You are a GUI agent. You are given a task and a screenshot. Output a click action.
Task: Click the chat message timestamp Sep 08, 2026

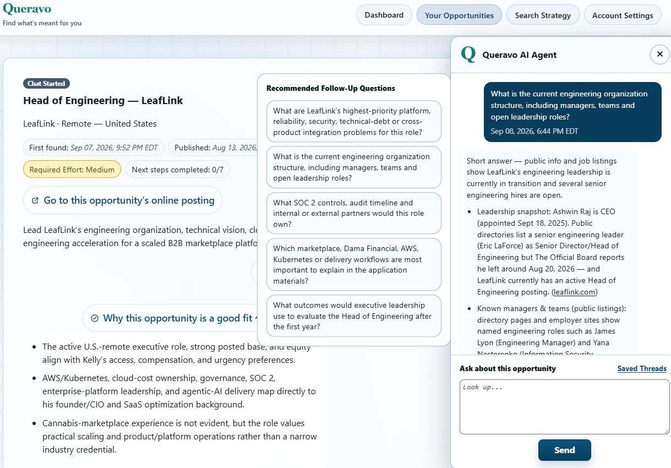(x=534, y=131)
